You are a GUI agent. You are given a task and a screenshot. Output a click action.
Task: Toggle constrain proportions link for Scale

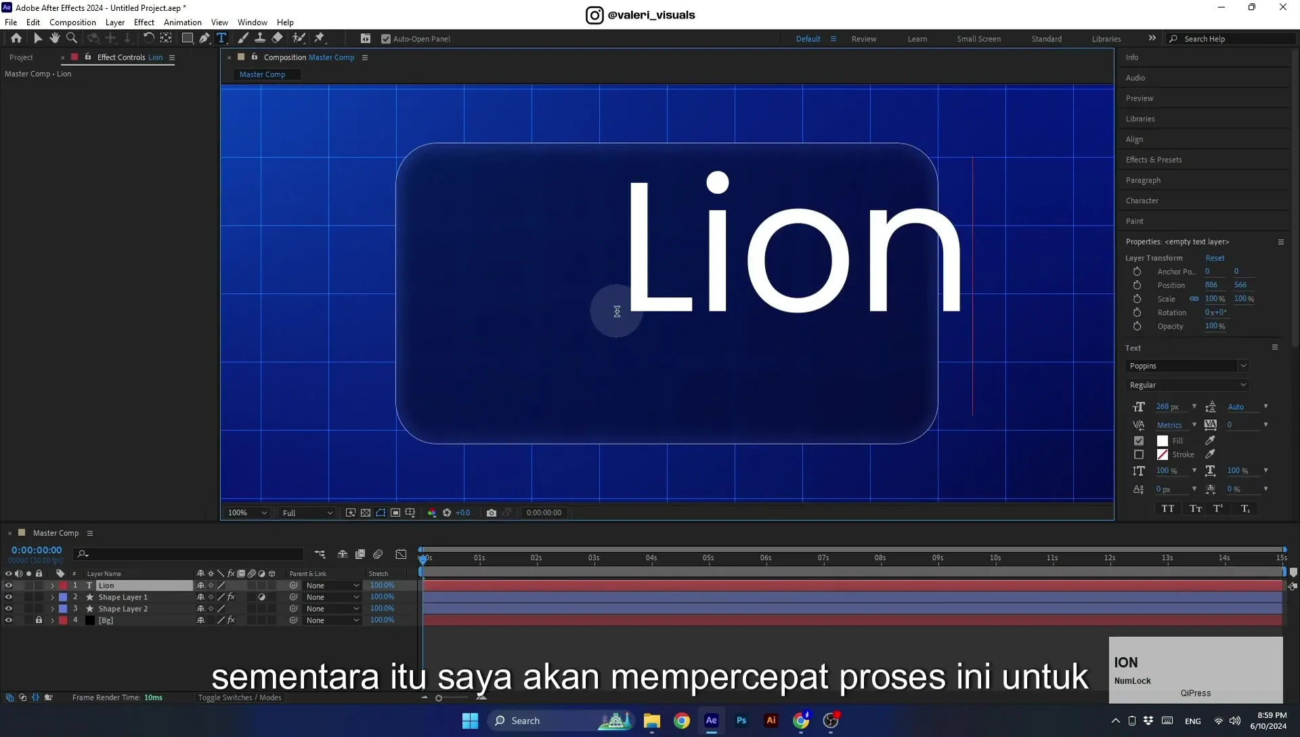click(1194, 299)
